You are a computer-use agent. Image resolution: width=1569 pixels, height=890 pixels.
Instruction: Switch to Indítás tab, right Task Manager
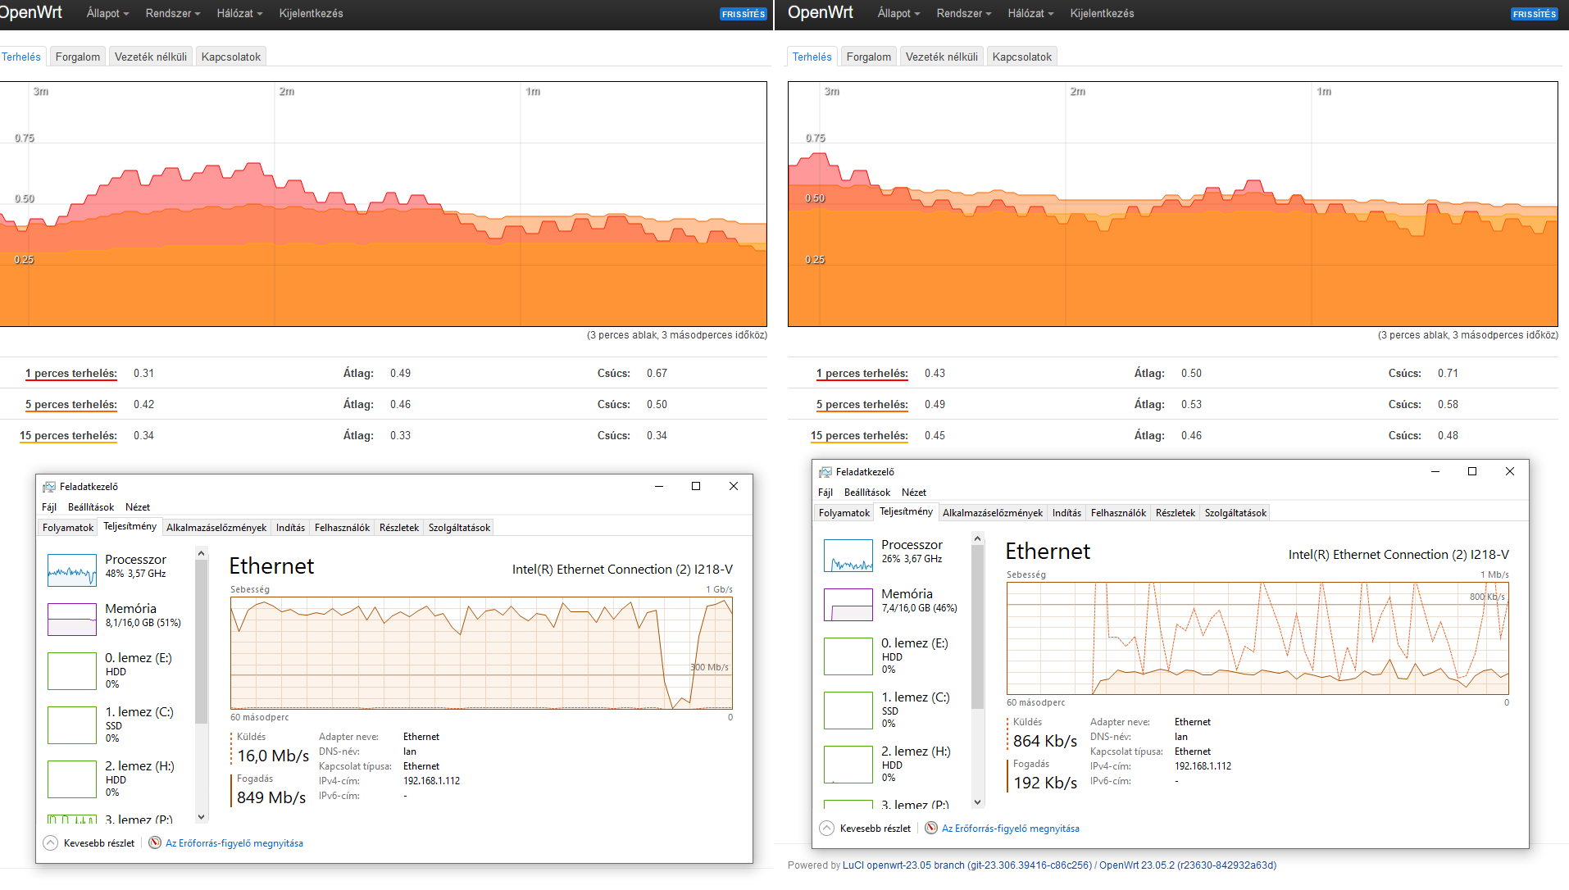click(1066, 513)
